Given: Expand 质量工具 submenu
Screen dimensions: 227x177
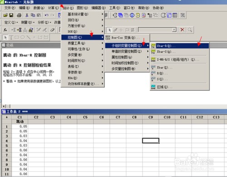Looking at the screenshot, I should click(x=83, y=43).
